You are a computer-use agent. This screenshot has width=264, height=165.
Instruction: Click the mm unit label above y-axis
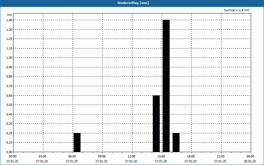[10, 15]
